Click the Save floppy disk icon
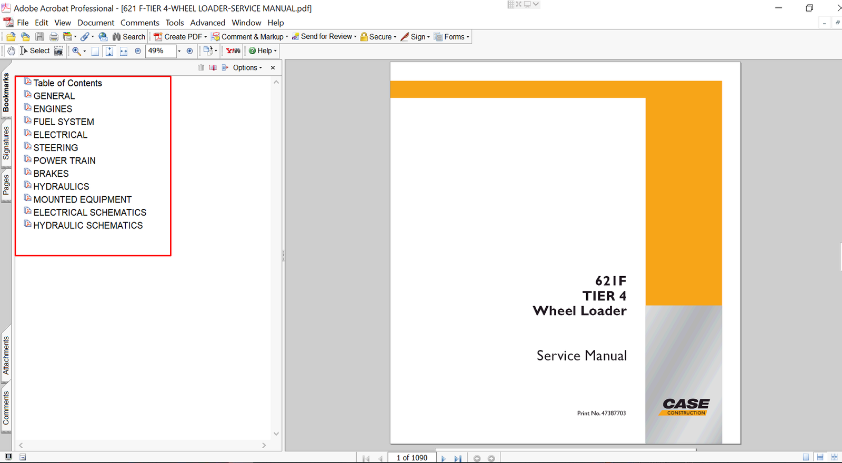This screenshot has width=842, height=463. pyautogui.click(x=39, y=37)
